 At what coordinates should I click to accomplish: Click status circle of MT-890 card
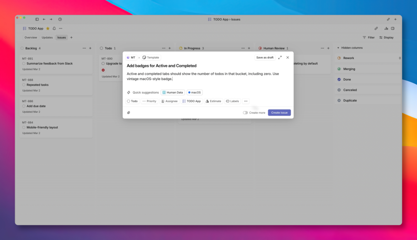103,64
